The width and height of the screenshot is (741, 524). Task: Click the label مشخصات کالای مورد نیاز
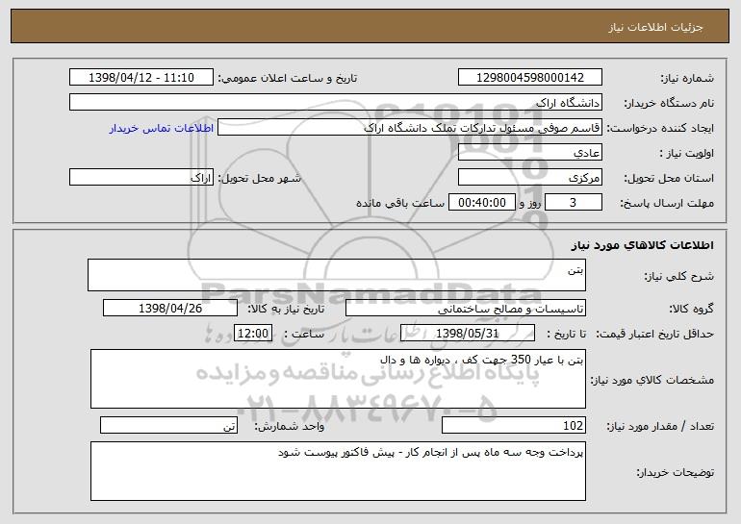point(652,380)
